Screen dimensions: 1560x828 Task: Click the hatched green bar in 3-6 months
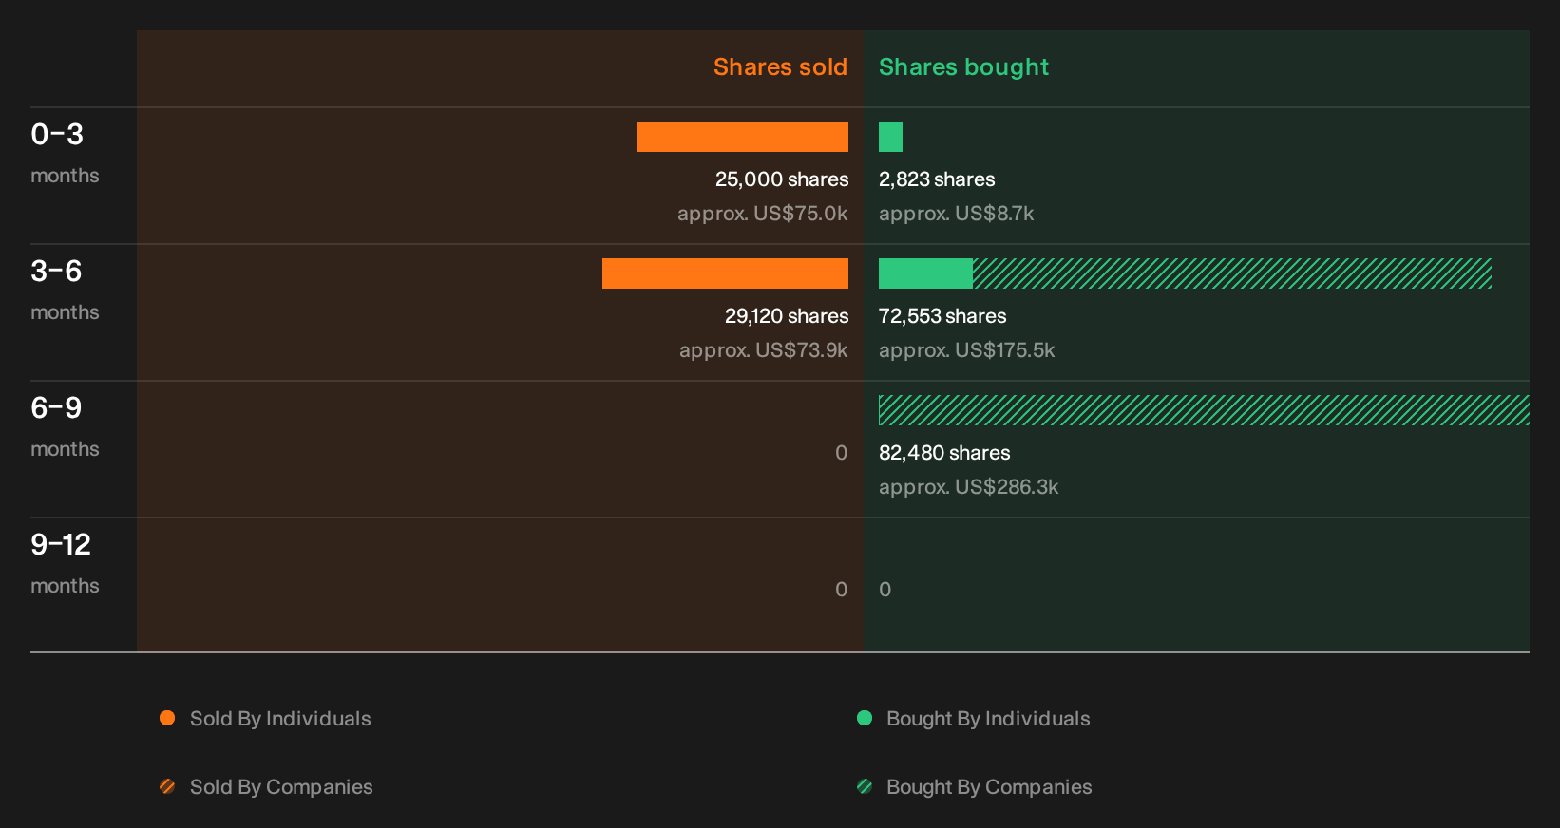(x=1232, y=273)
